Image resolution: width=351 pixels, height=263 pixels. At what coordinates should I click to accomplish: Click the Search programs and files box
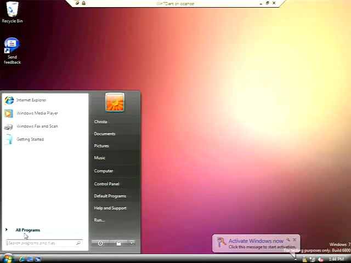[41, 243]
